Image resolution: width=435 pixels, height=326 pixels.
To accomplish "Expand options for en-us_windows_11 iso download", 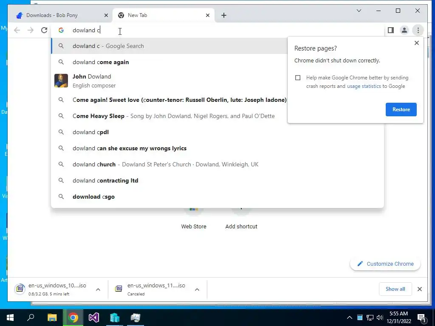I will pyautogui.click(x=197, y=289).
